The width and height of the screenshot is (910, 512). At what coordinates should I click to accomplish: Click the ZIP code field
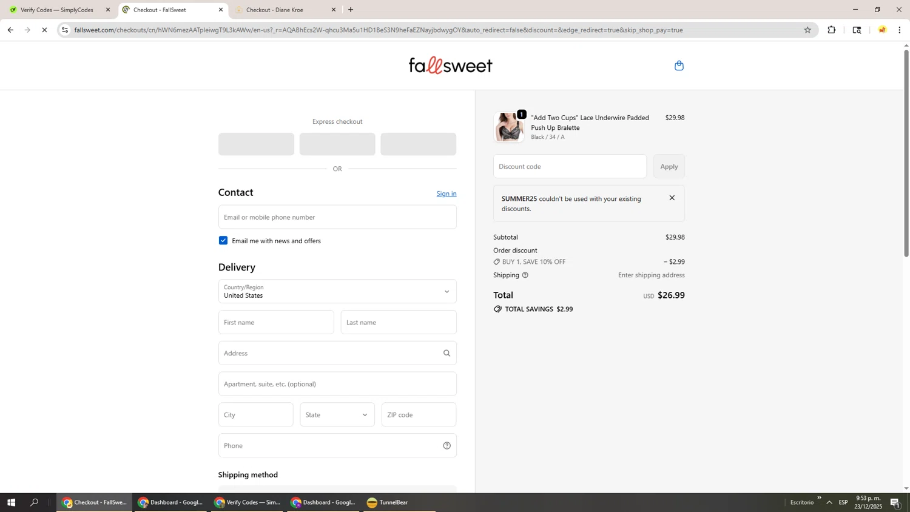pyautogui.click(x=419, y=415)
